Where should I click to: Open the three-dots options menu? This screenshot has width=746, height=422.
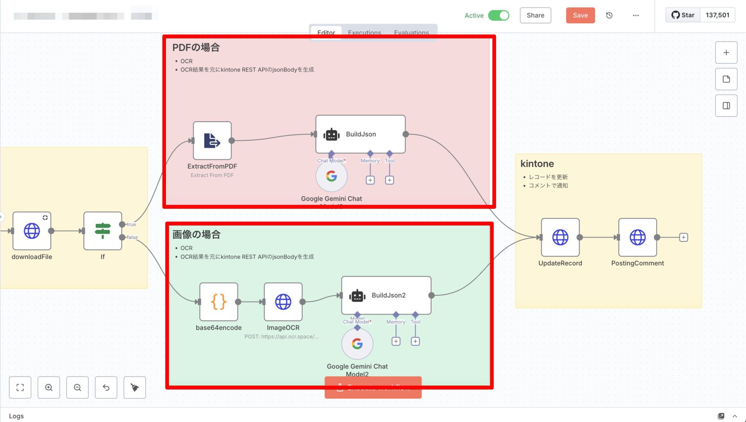(636, 15)
